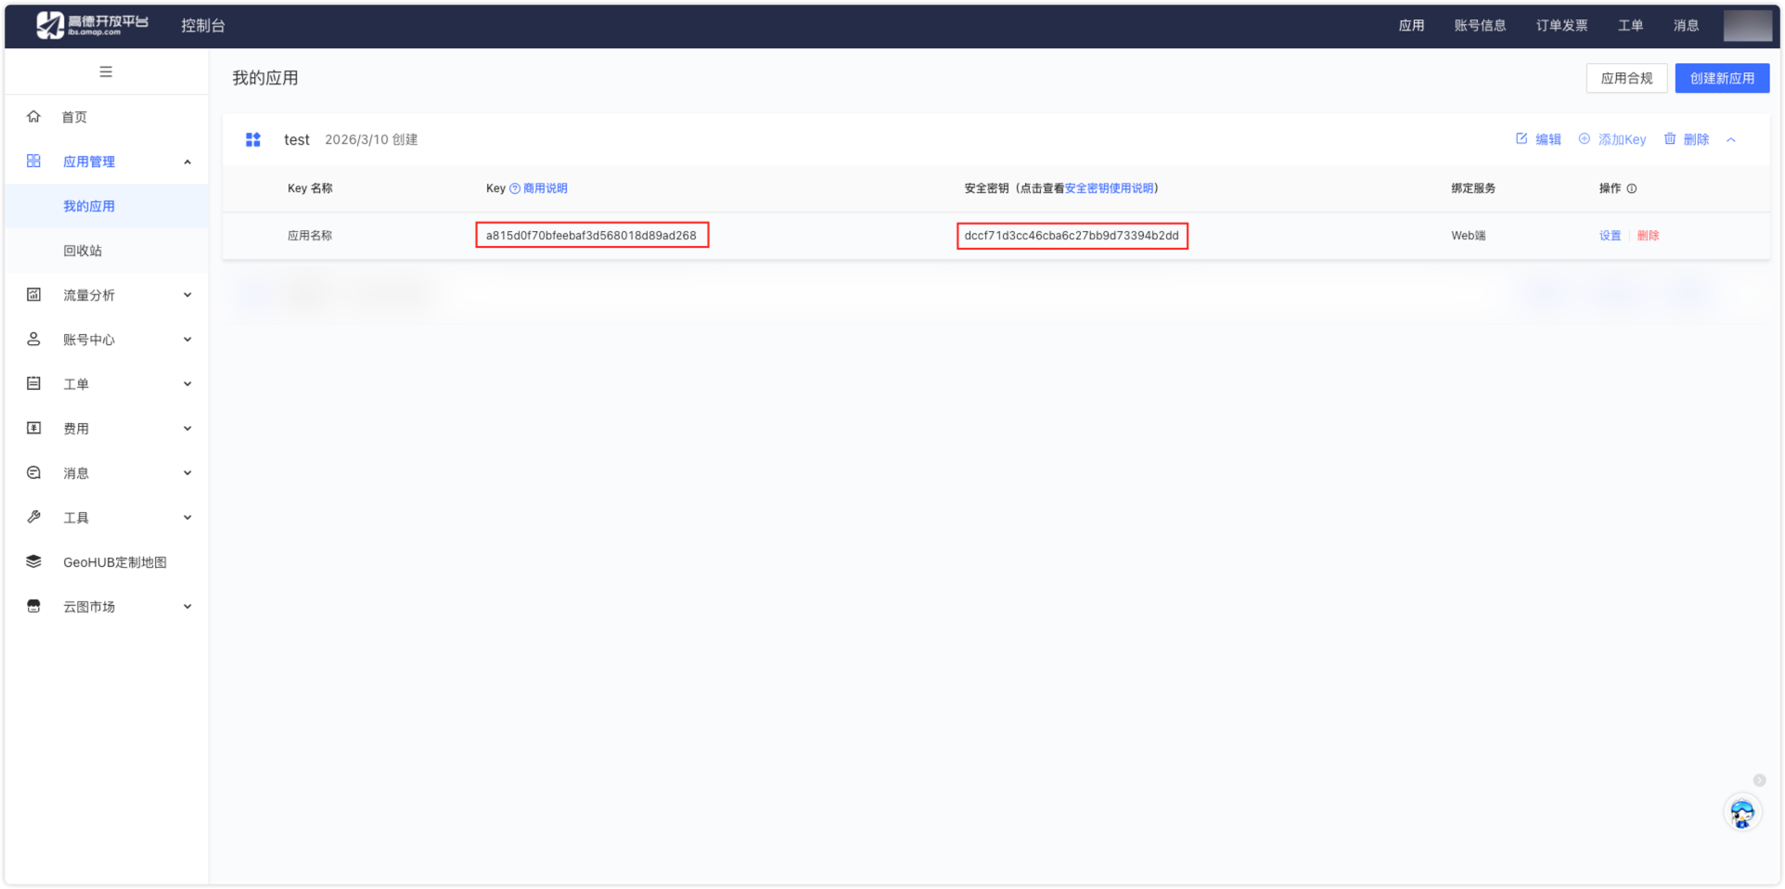Click the customer service robot icon
This screenshot has height=889, width=1785.
point(1741,814)
